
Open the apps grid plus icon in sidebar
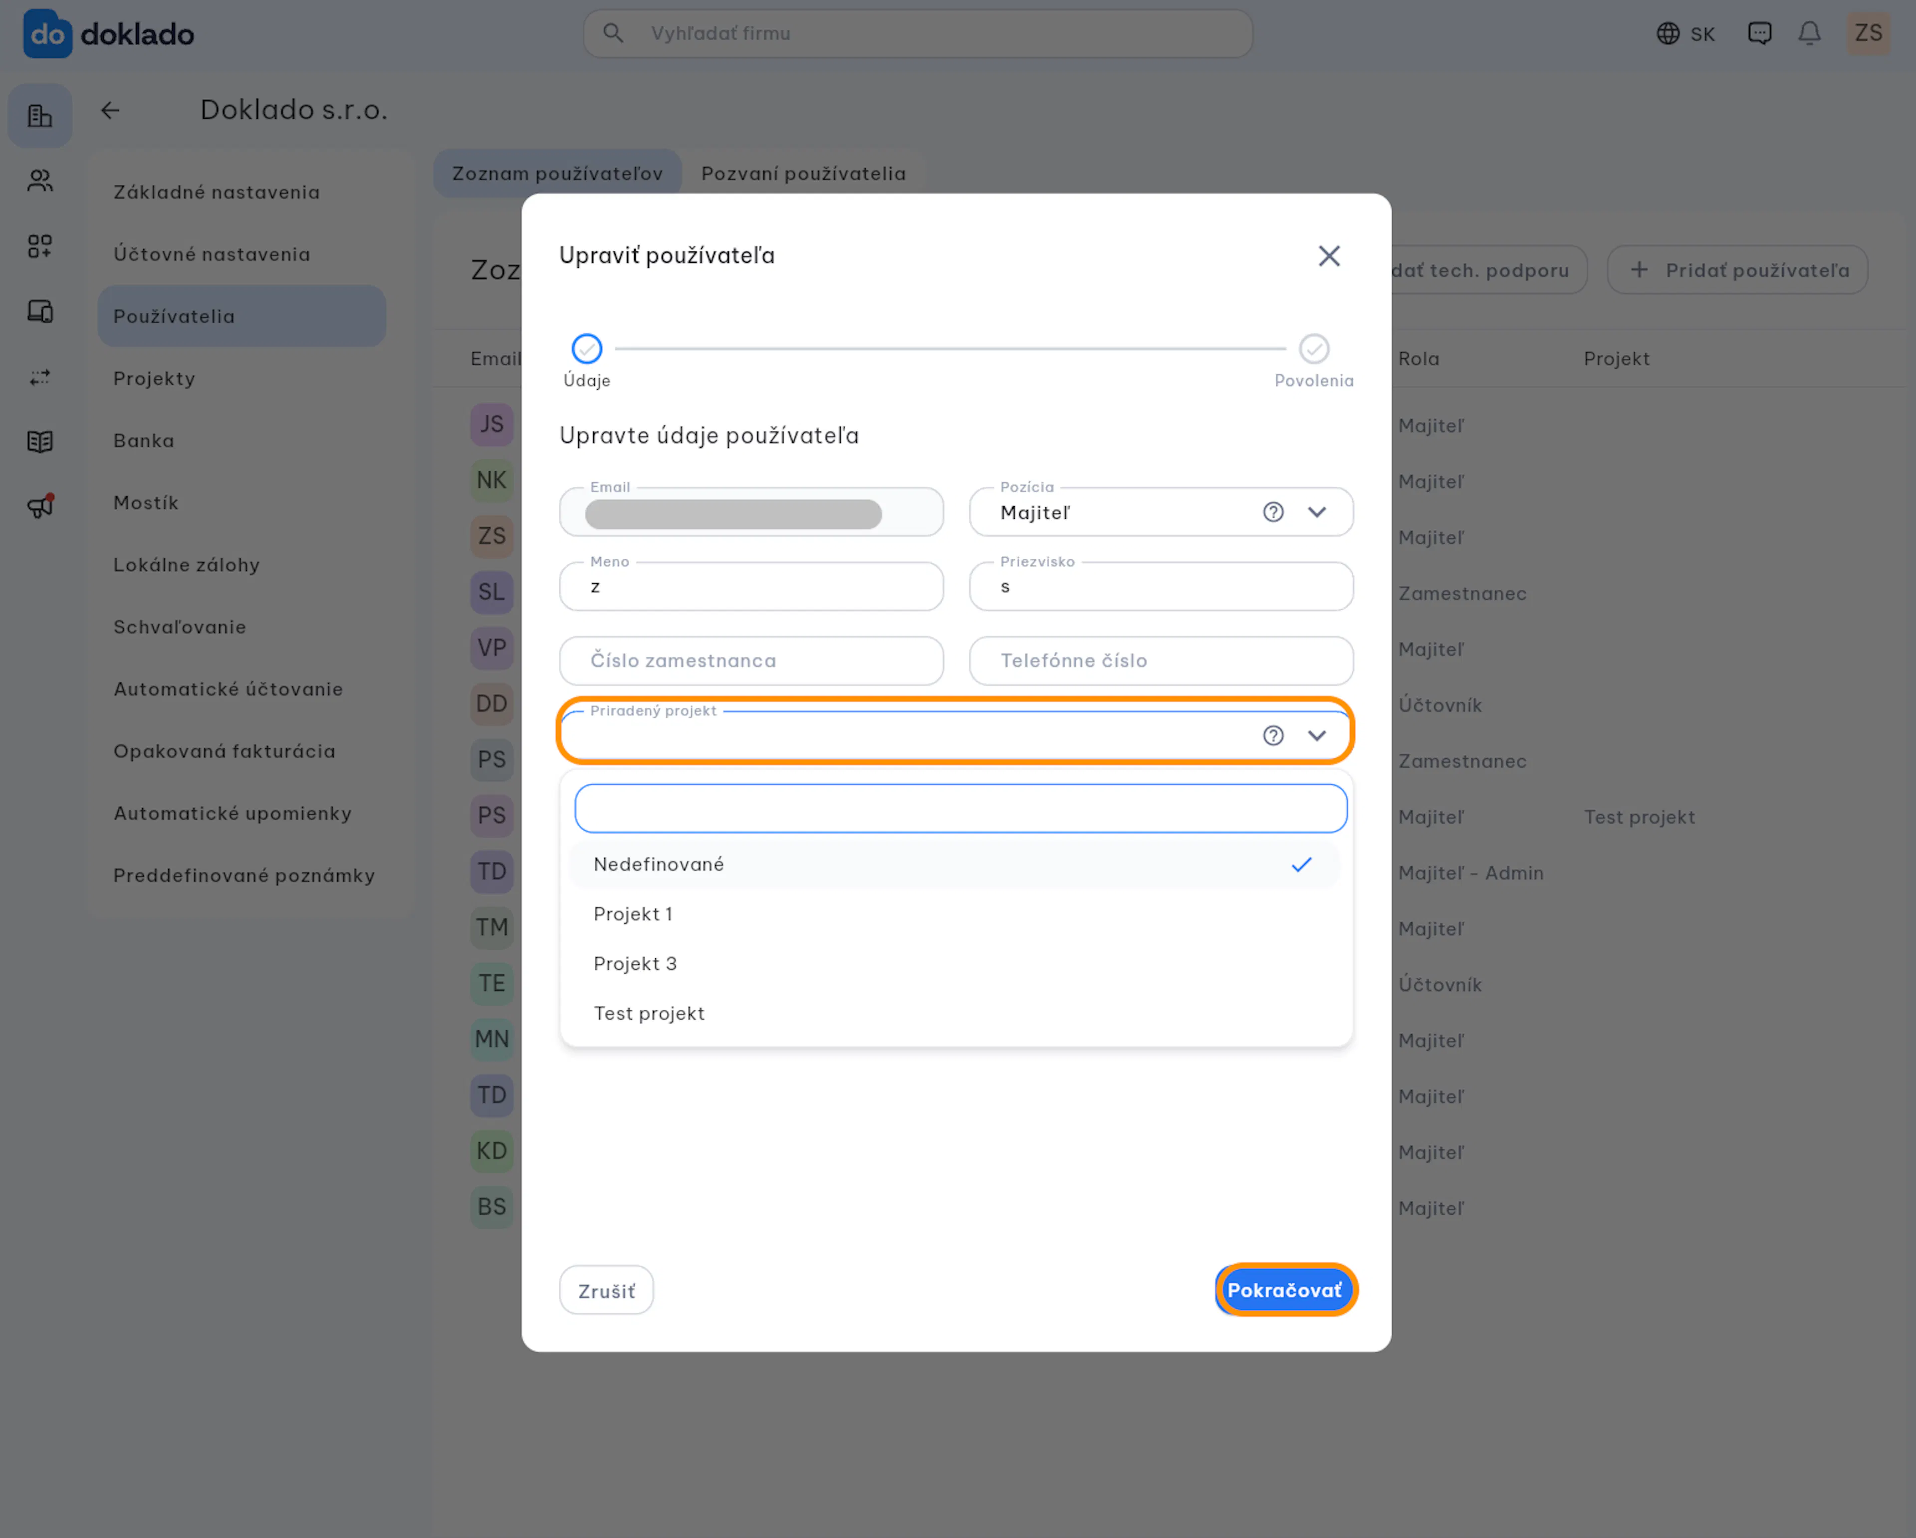tap(40, 246)
